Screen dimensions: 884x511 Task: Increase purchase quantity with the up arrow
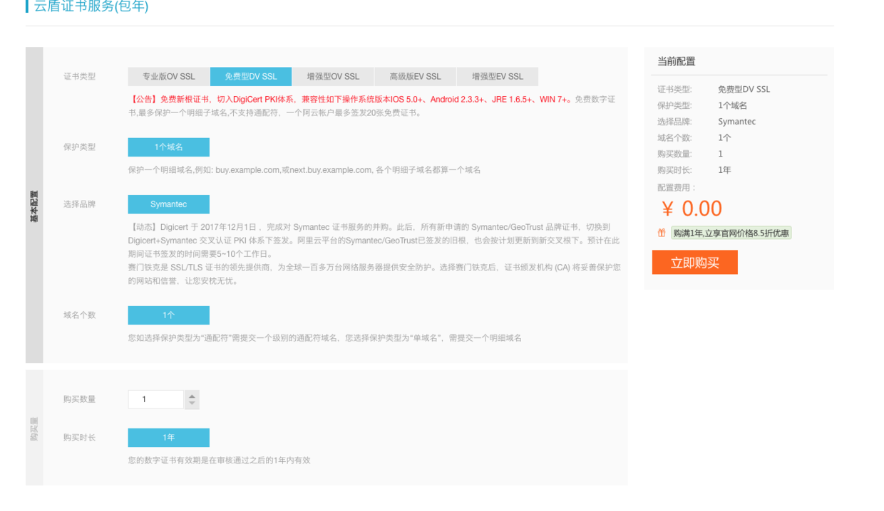[192, 395]
